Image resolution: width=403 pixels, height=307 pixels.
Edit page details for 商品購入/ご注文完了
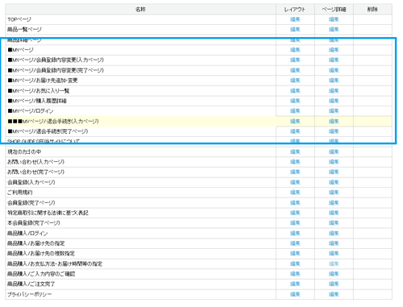pyautogui.click(x=334, y=284)
